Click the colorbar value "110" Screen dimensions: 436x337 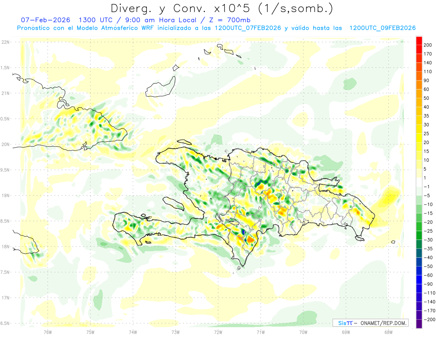coord(428,72)
